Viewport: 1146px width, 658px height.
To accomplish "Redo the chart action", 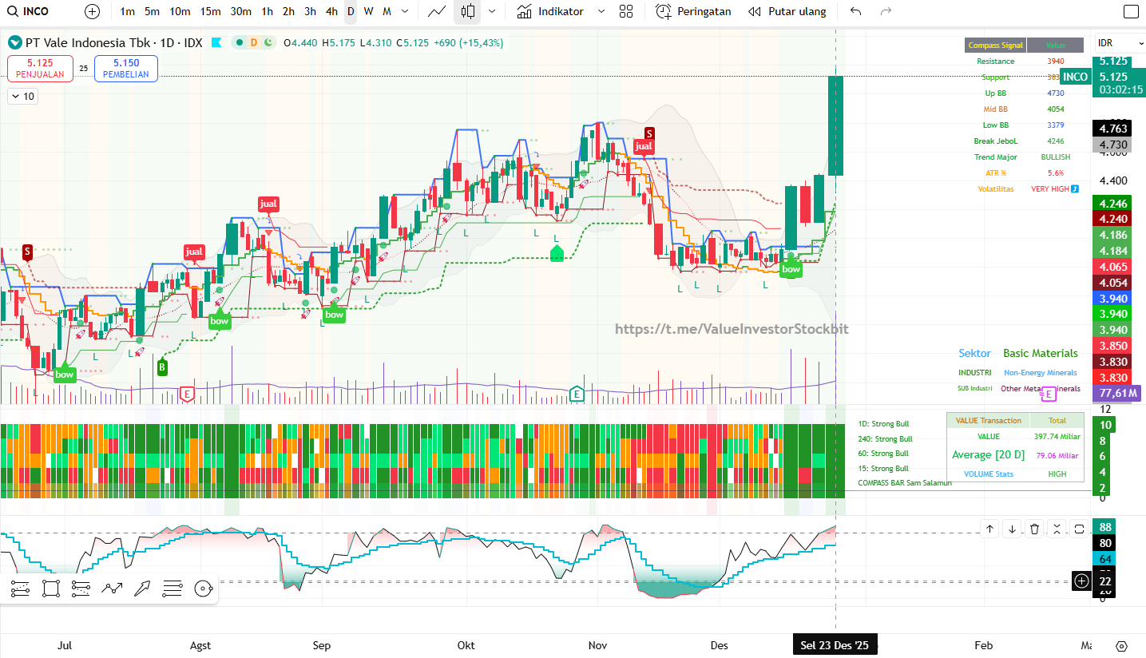I will [885, 11].
